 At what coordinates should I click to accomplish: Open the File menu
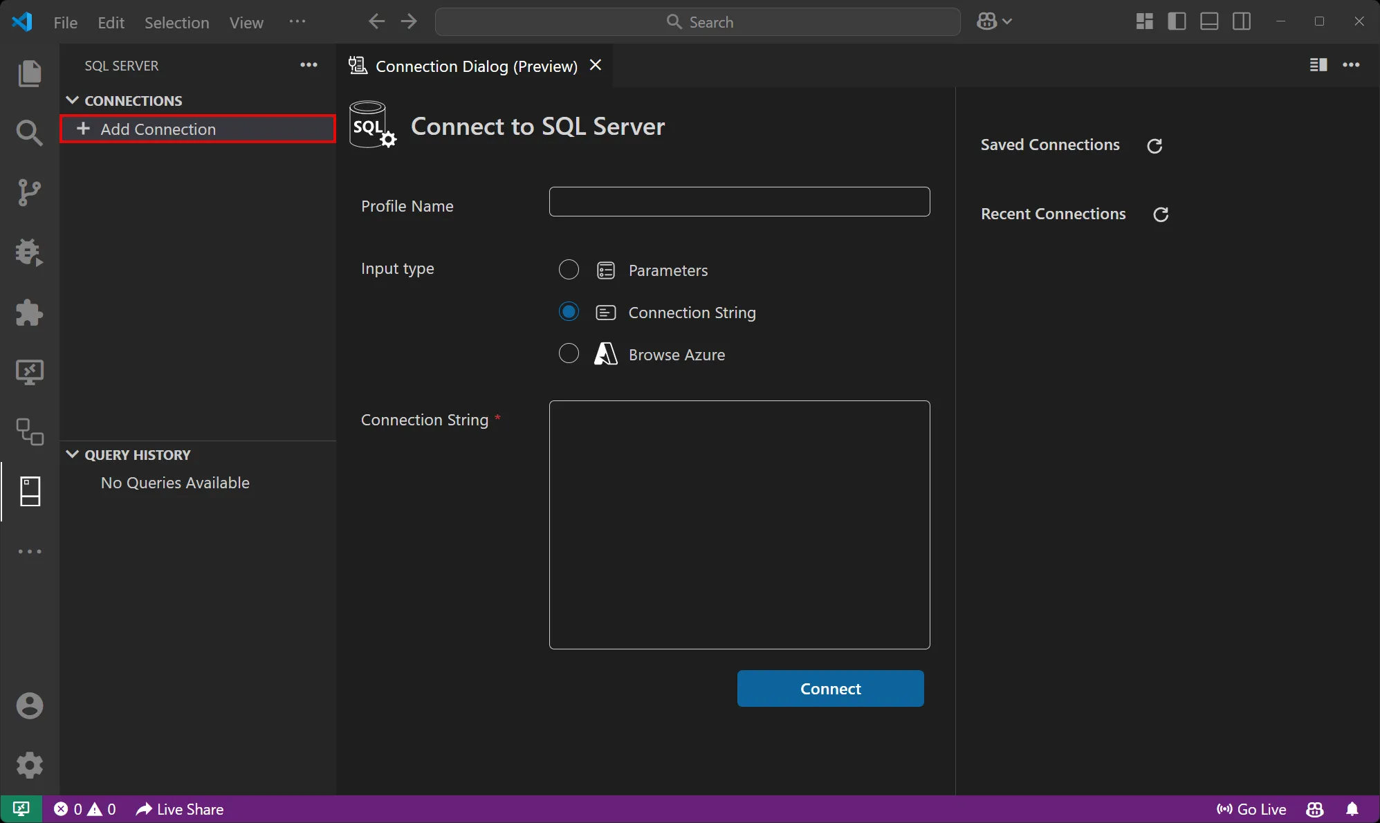coord(65,22)
